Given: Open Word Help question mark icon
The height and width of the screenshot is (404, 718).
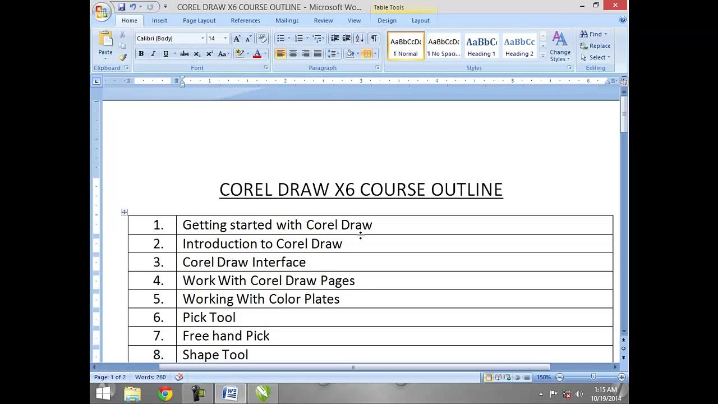Looking at the screenshot, I should (x=623, y=20).
